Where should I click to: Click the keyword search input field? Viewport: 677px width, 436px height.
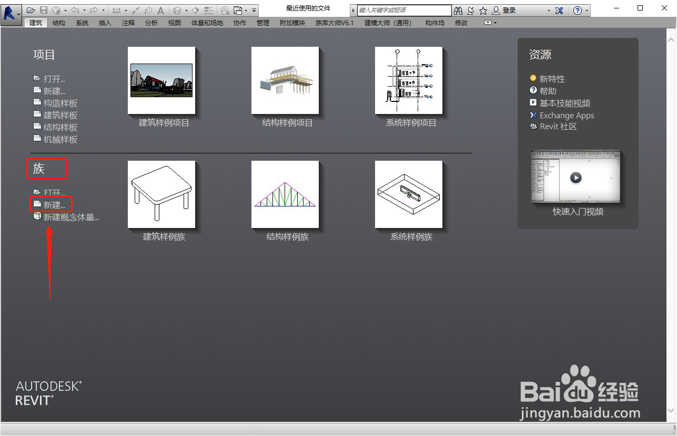(404, 11)
